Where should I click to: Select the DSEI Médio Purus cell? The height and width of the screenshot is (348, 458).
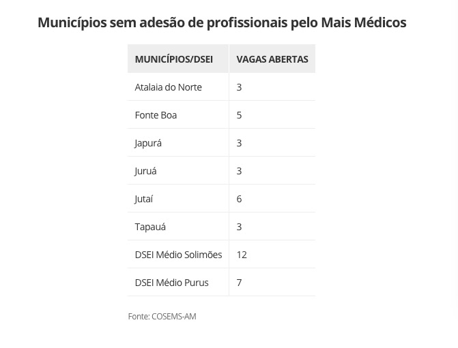(x=171, y=283)
